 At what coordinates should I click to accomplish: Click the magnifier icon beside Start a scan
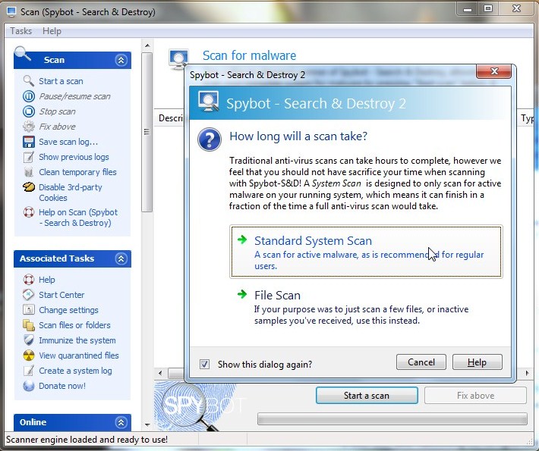coord(29,81)
